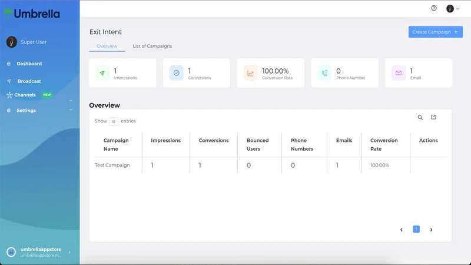This screenshot has width=471, height=265.
Task: Click the Create Campaign button
Action: pyautogui.click(x=435, y=32)
